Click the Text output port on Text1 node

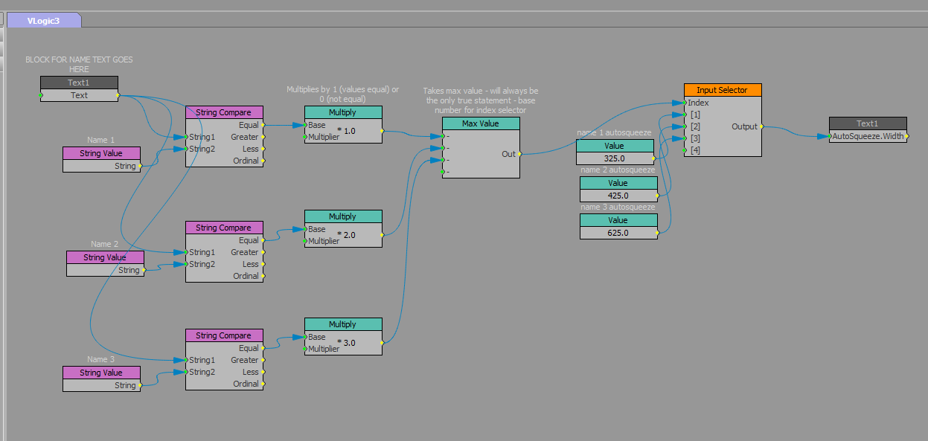[118, 95]
